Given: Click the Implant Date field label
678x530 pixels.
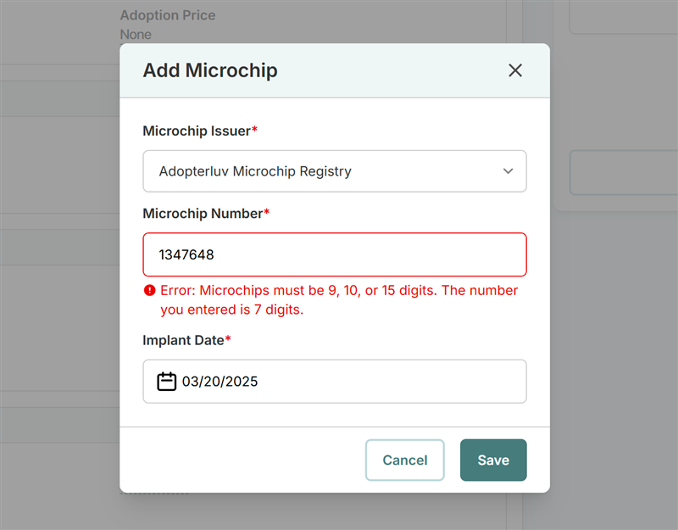Looking at the screenshot, I should point(183,340).
